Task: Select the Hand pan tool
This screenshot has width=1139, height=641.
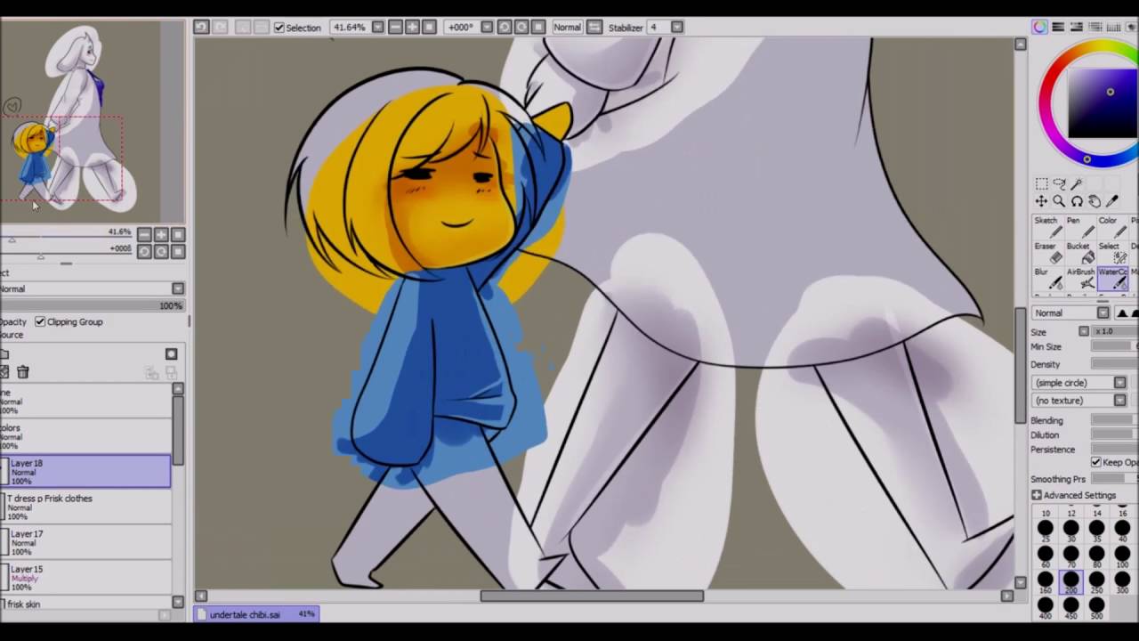Action: click(1095, 201)
